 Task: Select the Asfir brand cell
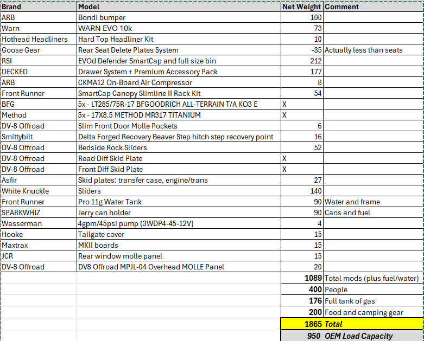[x=39, y=180]
